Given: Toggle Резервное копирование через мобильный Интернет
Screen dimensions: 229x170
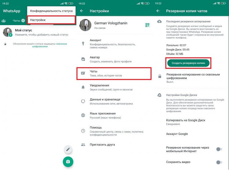Looking at the screenshot, I should coord(219,149).
